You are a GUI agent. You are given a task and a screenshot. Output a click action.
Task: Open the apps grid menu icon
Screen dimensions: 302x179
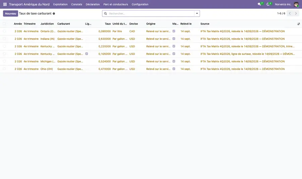[x=5, y=4]
